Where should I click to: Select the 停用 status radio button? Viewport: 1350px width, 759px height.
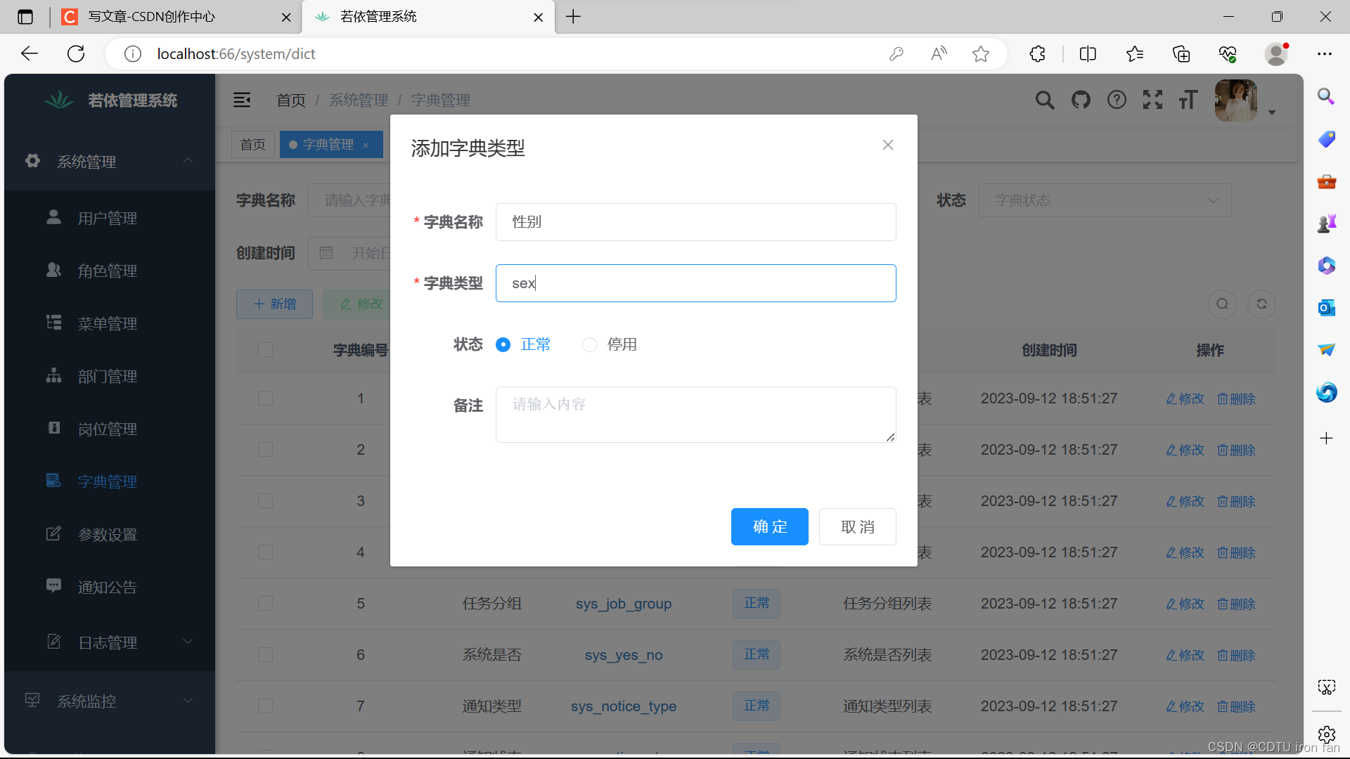tap(589, 344)
